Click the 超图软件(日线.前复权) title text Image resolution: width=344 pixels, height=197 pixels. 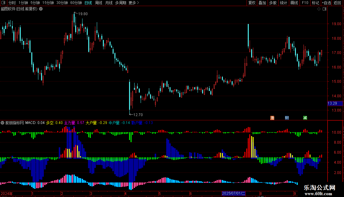19,9
